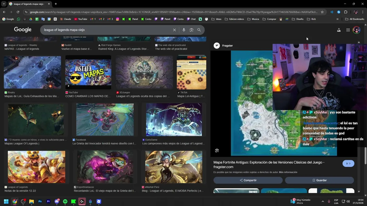Show hidden system tray icons

[x=323, y=201]
